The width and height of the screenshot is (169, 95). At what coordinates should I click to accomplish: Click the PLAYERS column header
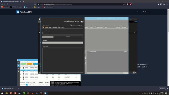point(118,27)
